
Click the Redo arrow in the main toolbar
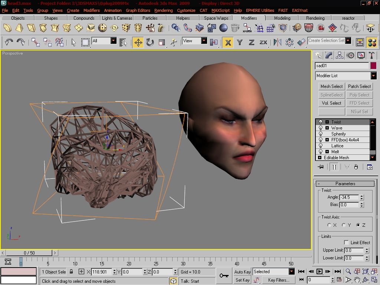point(21,42)
